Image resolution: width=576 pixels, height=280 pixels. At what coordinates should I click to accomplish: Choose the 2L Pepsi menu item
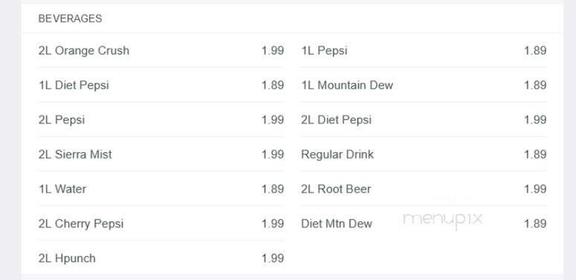(161, 120)
